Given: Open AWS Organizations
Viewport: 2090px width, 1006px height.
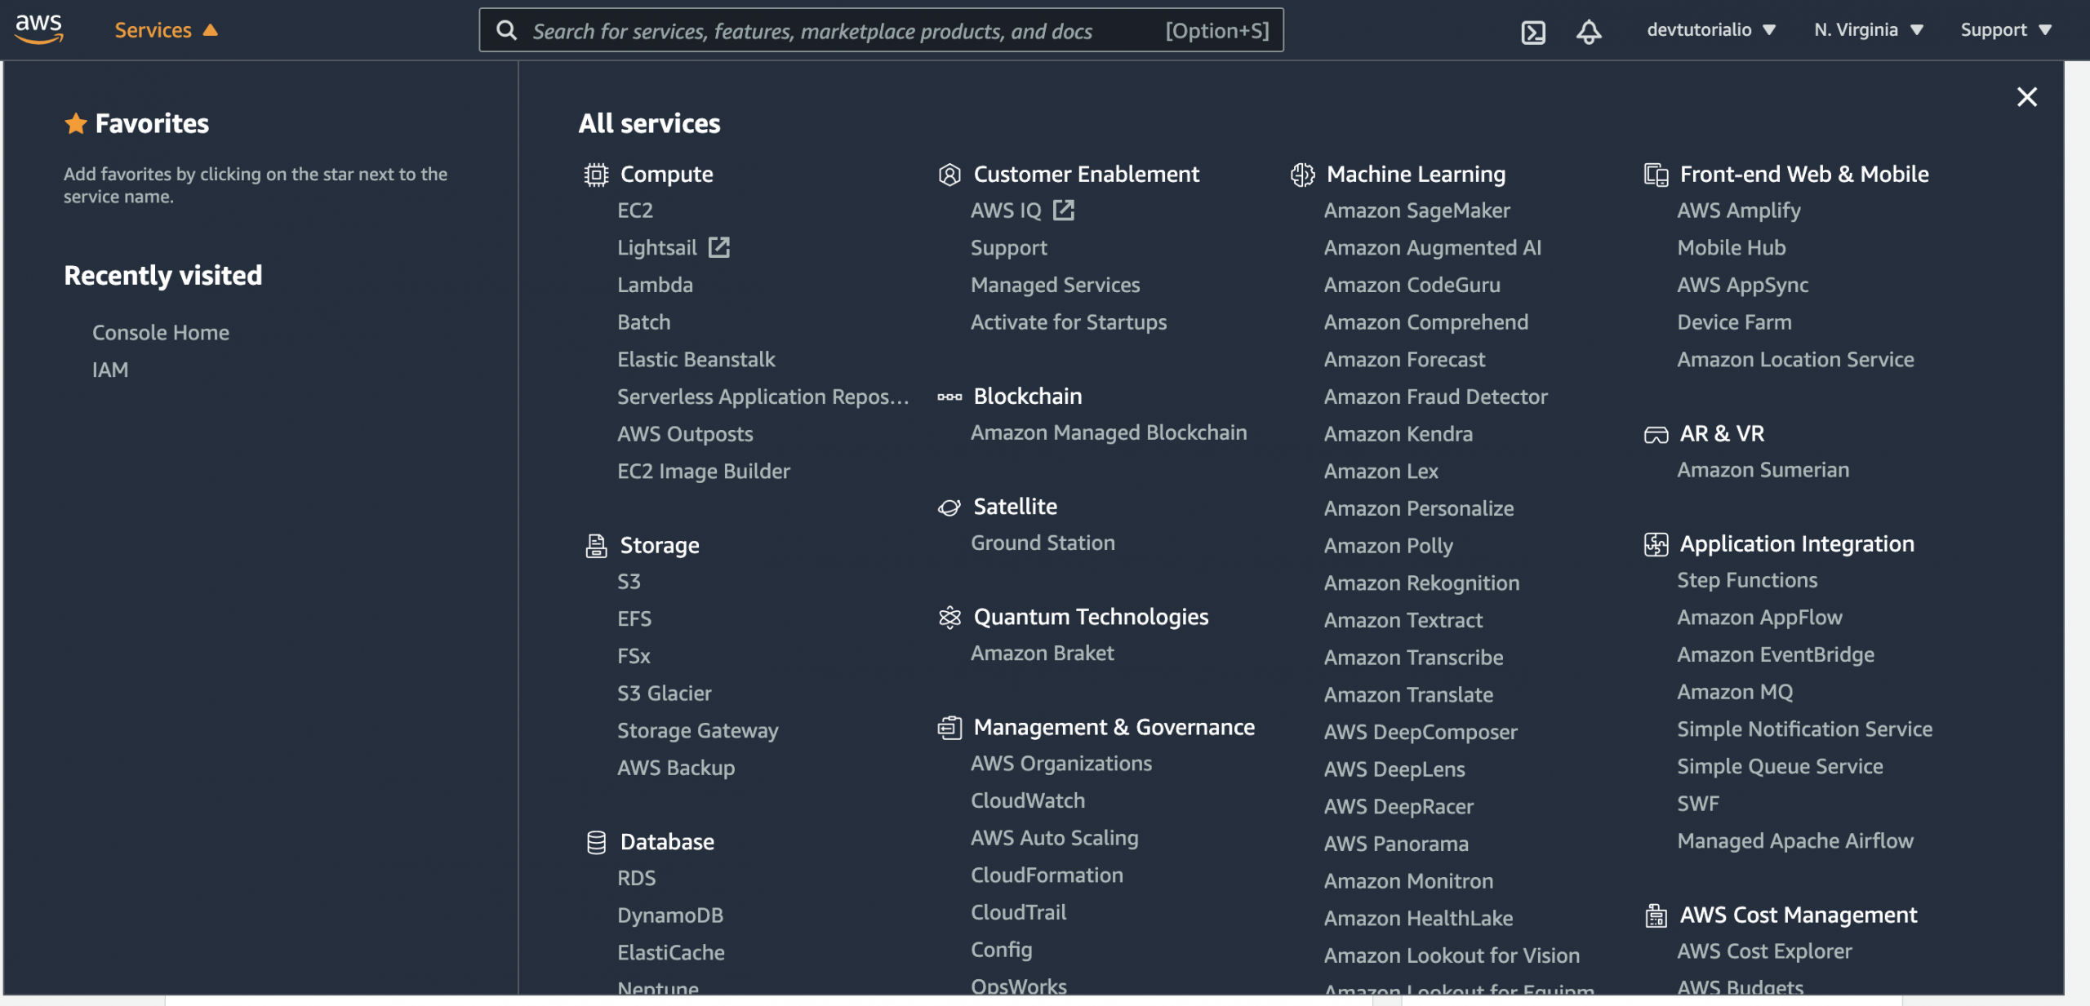Looking at the screenshot, I should click(x=1061, y=764).
